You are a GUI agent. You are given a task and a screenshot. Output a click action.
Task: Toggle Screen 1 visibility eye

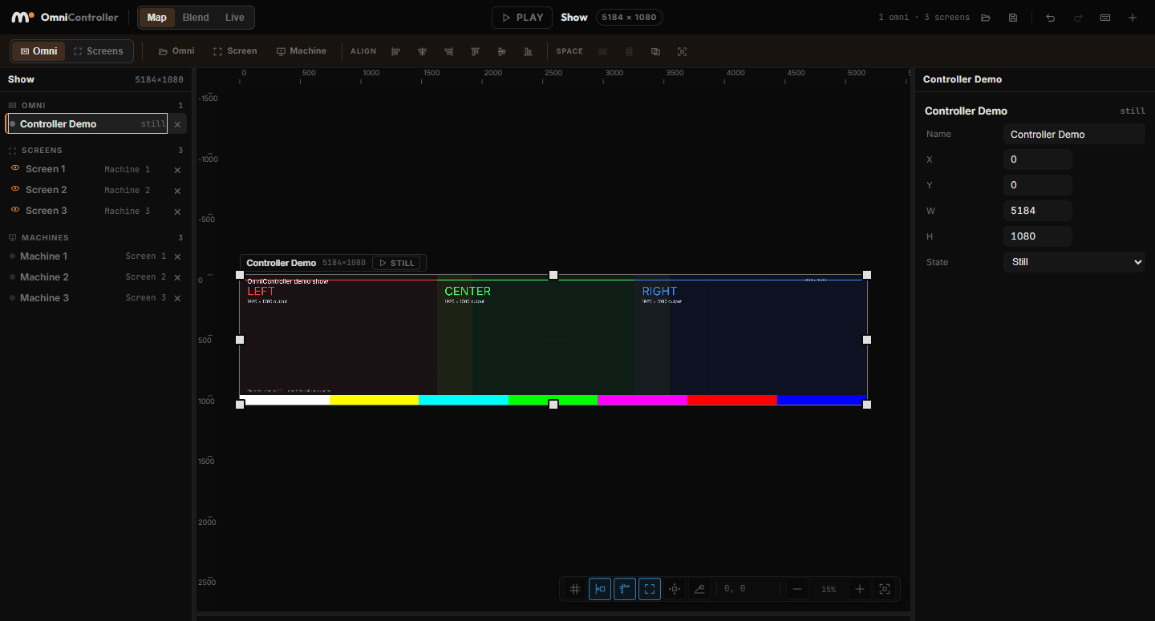click(x=15, y=168)
